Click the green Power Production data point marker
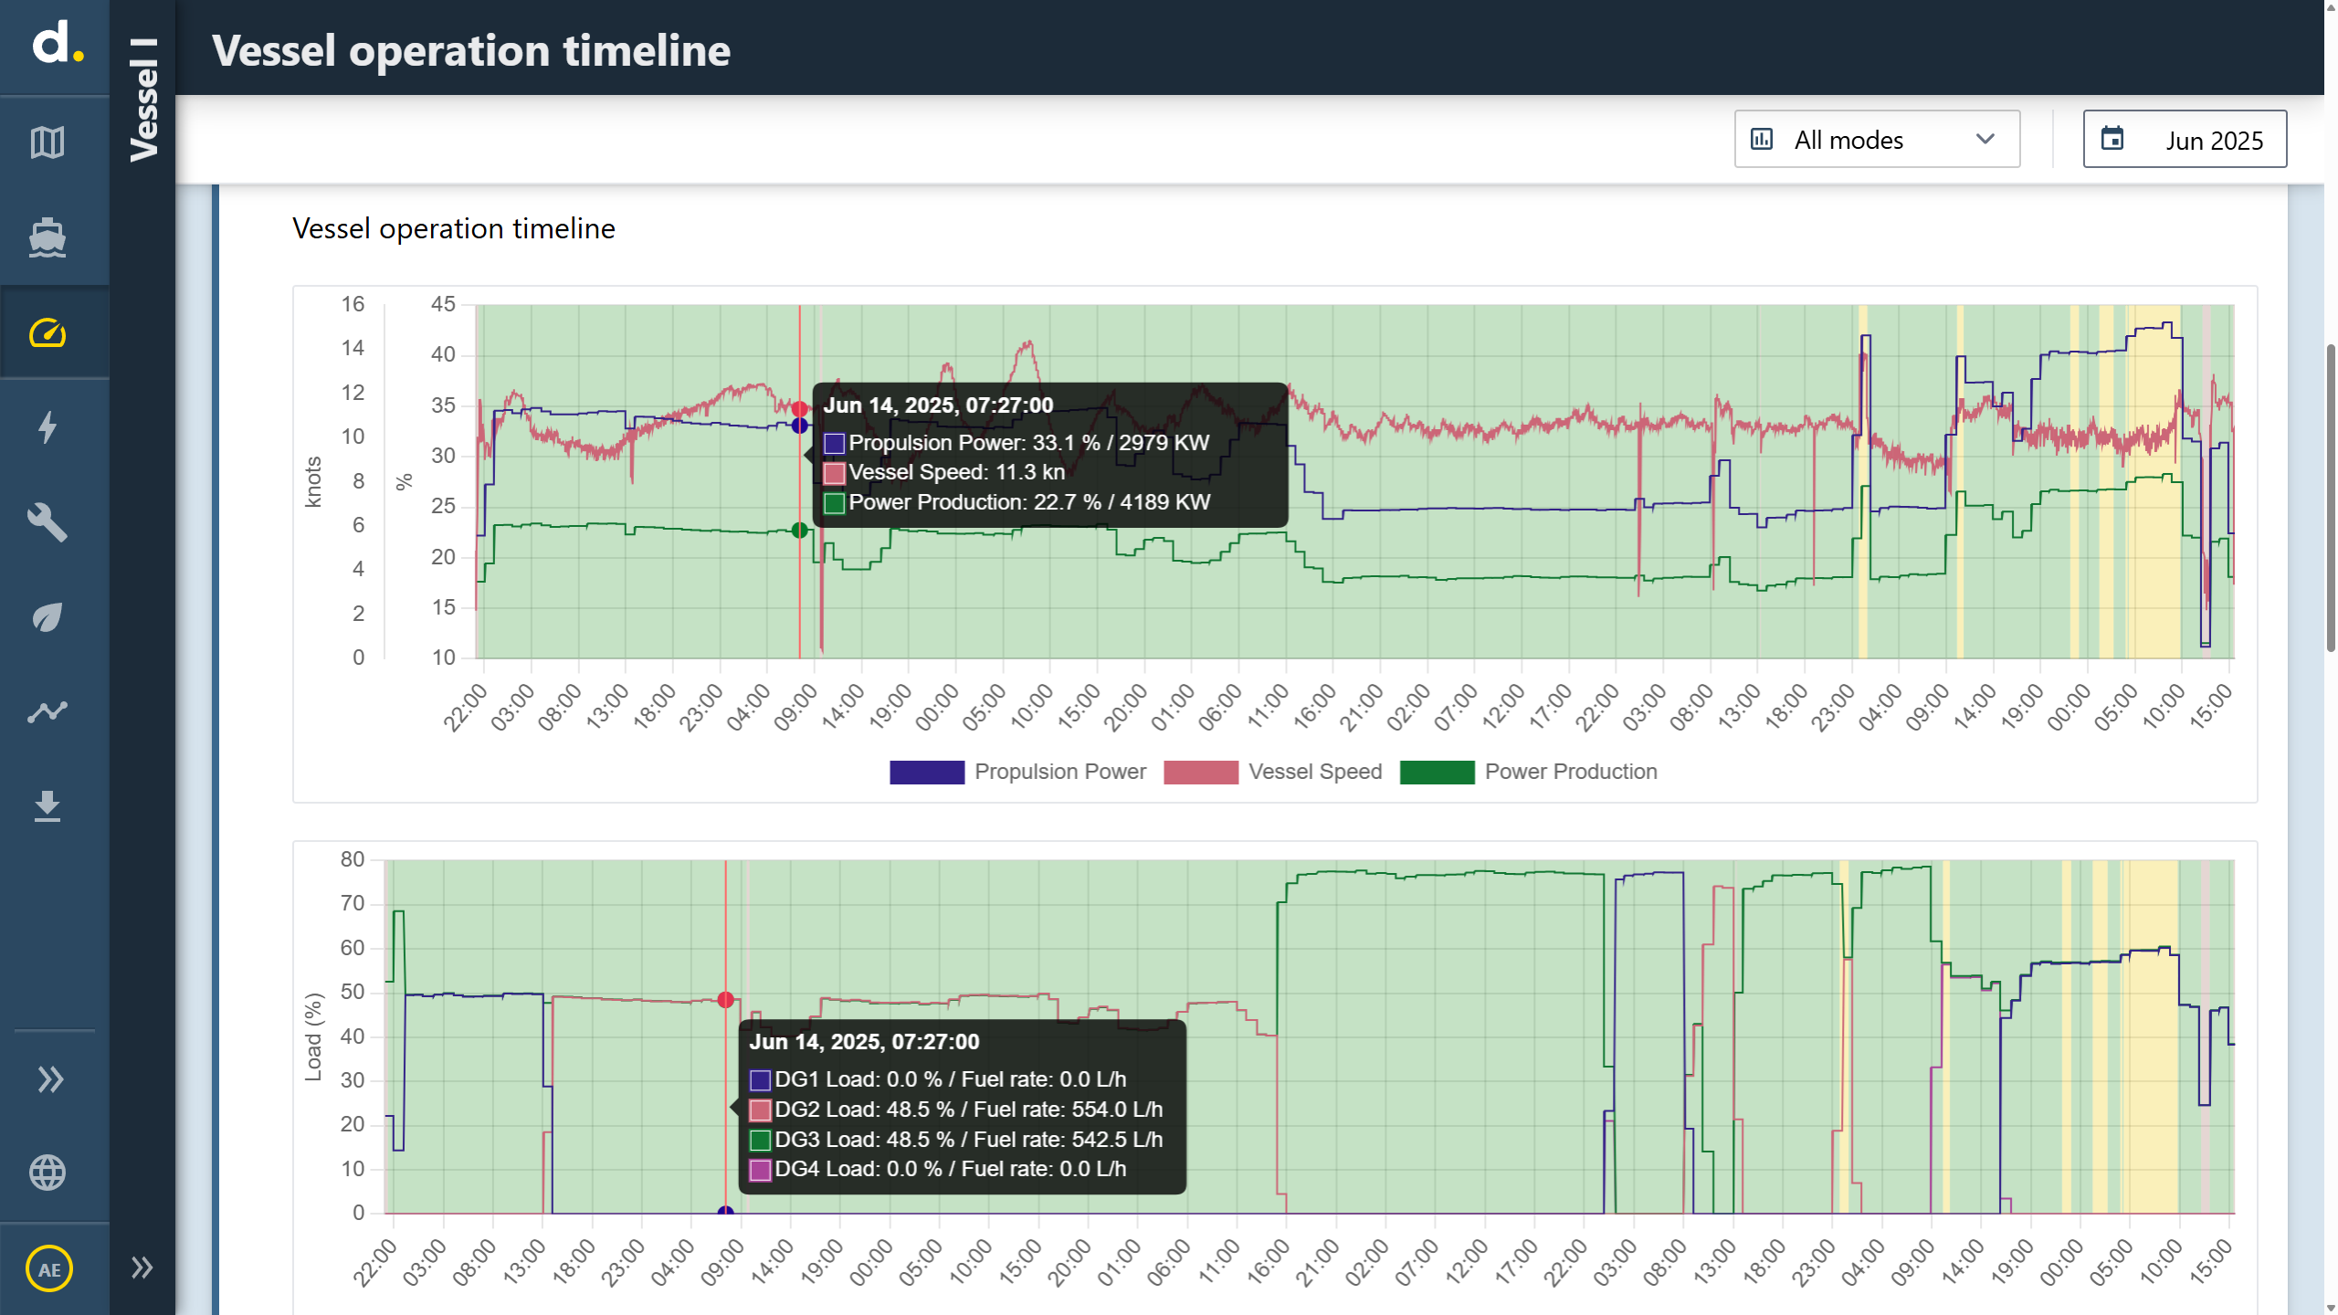 point(800,530)
